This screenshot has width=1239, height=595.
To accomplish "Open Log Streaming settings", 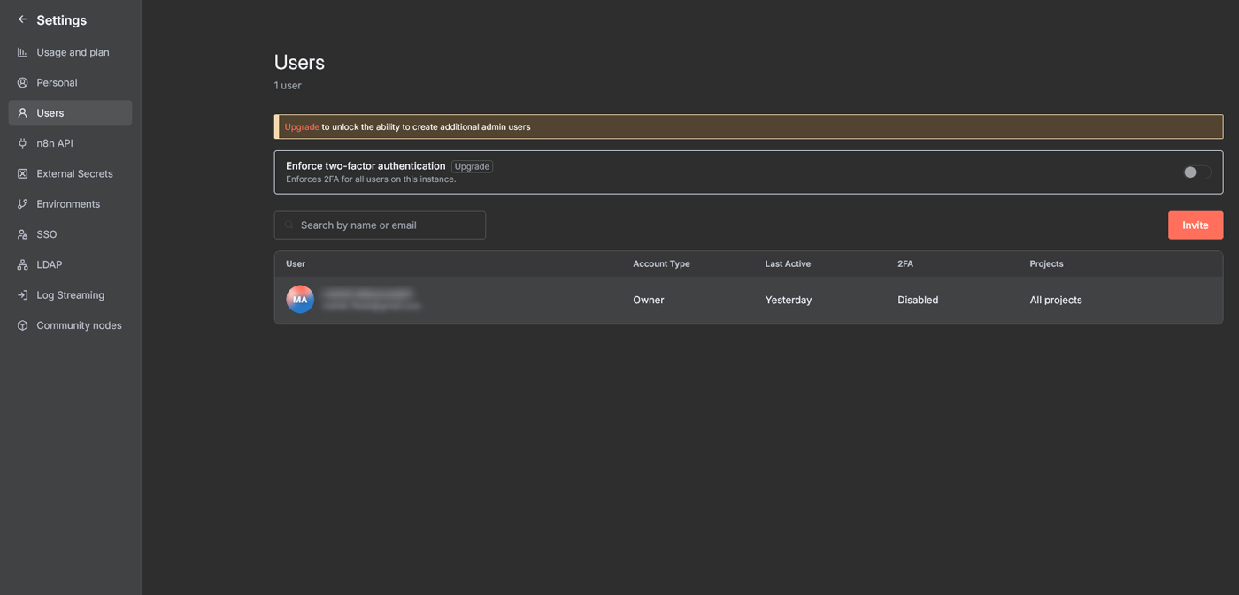I will tap(70, 295).
